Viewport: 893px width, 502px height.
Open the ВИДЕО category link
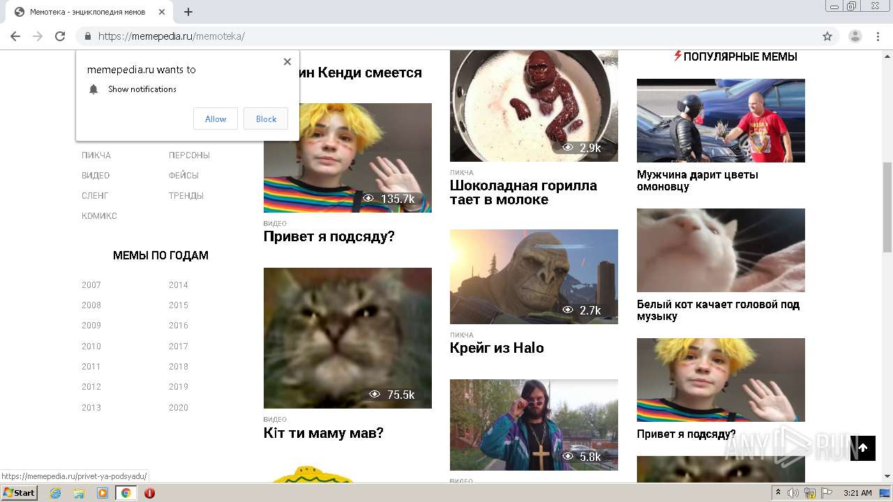96,176
